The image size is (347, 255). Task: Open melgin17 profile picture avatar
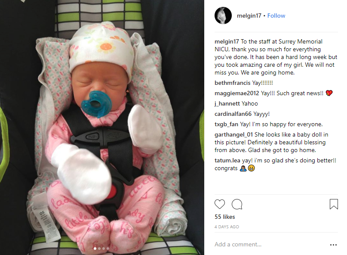click(x=223, y=16)
